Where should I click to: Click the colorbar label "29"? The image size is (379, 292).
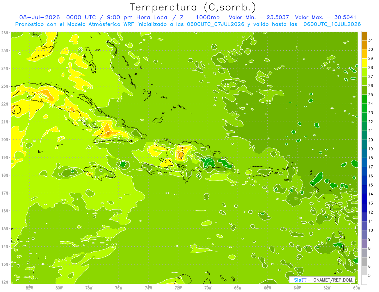tap(371, 58)
